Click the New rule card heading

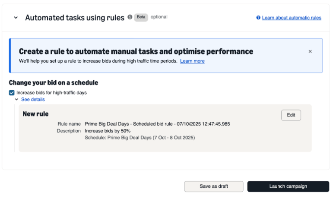click(35, 114)
